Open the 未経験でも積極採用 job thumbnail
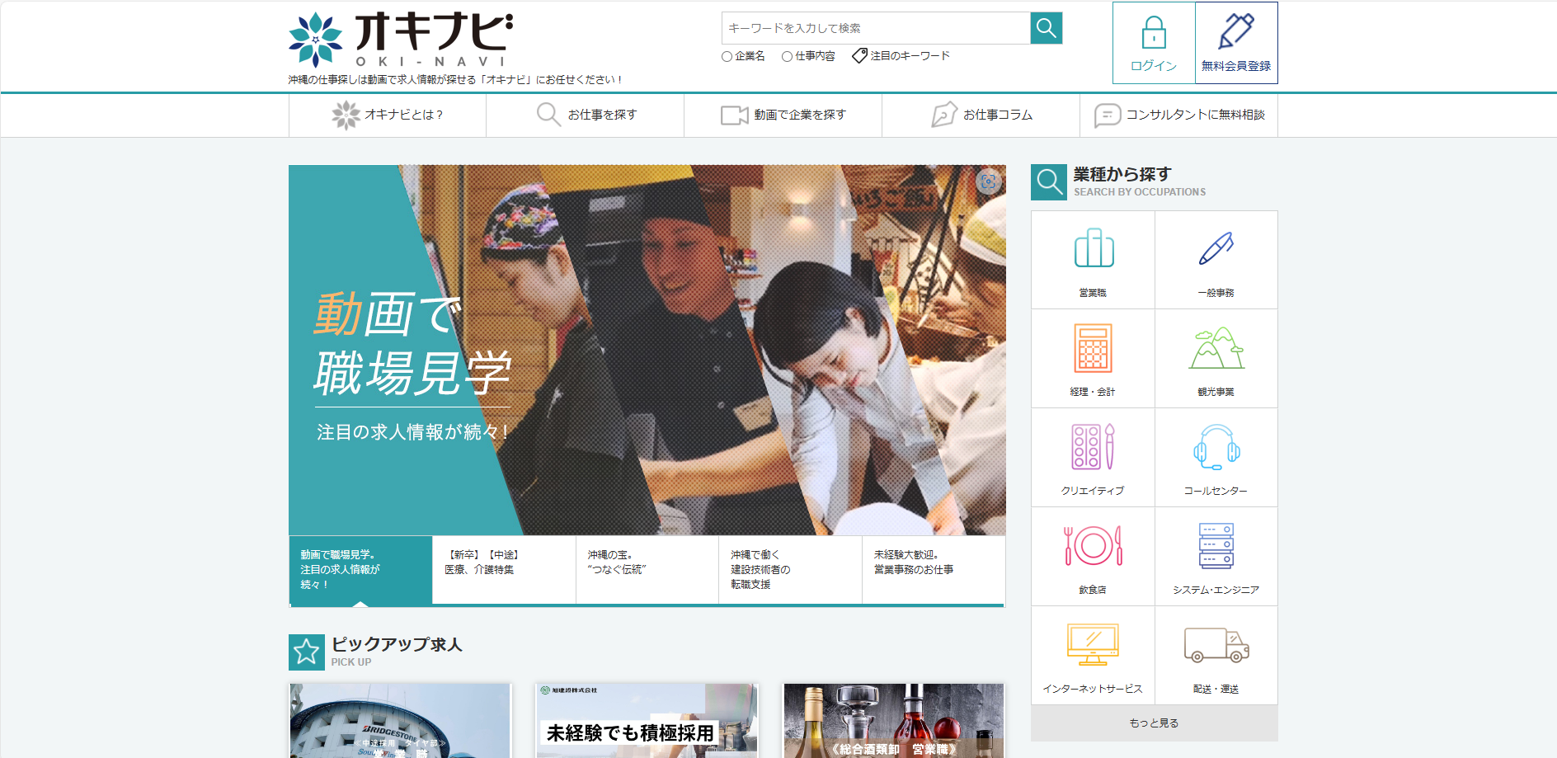 click(647, 720)
